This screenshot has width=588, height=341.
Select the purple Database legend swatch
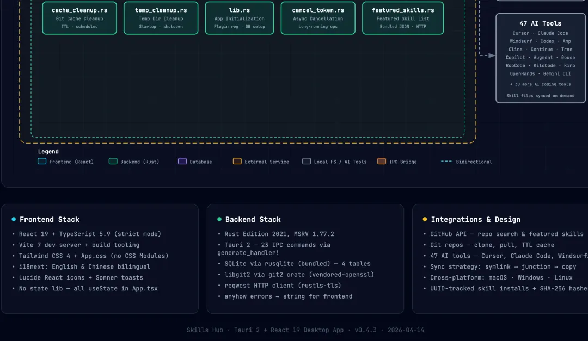182,162
